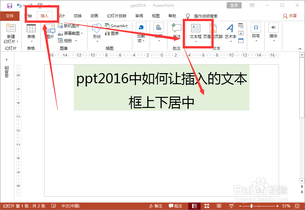Click the 加载项 add-ins icon

141,28
